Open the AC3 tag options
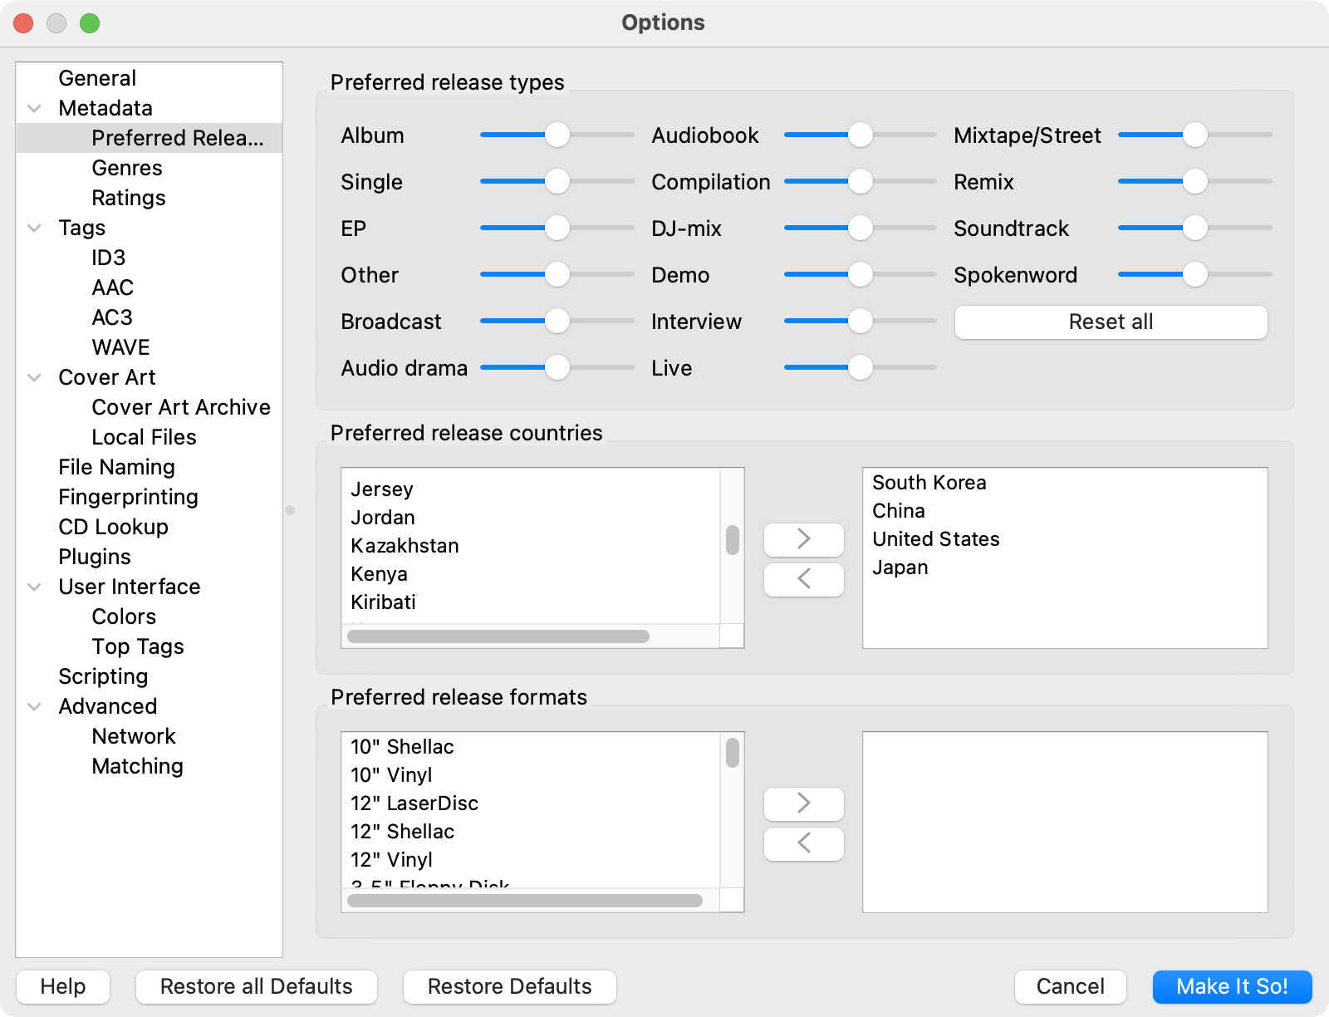The image size is (1329, 1017). 112,317
